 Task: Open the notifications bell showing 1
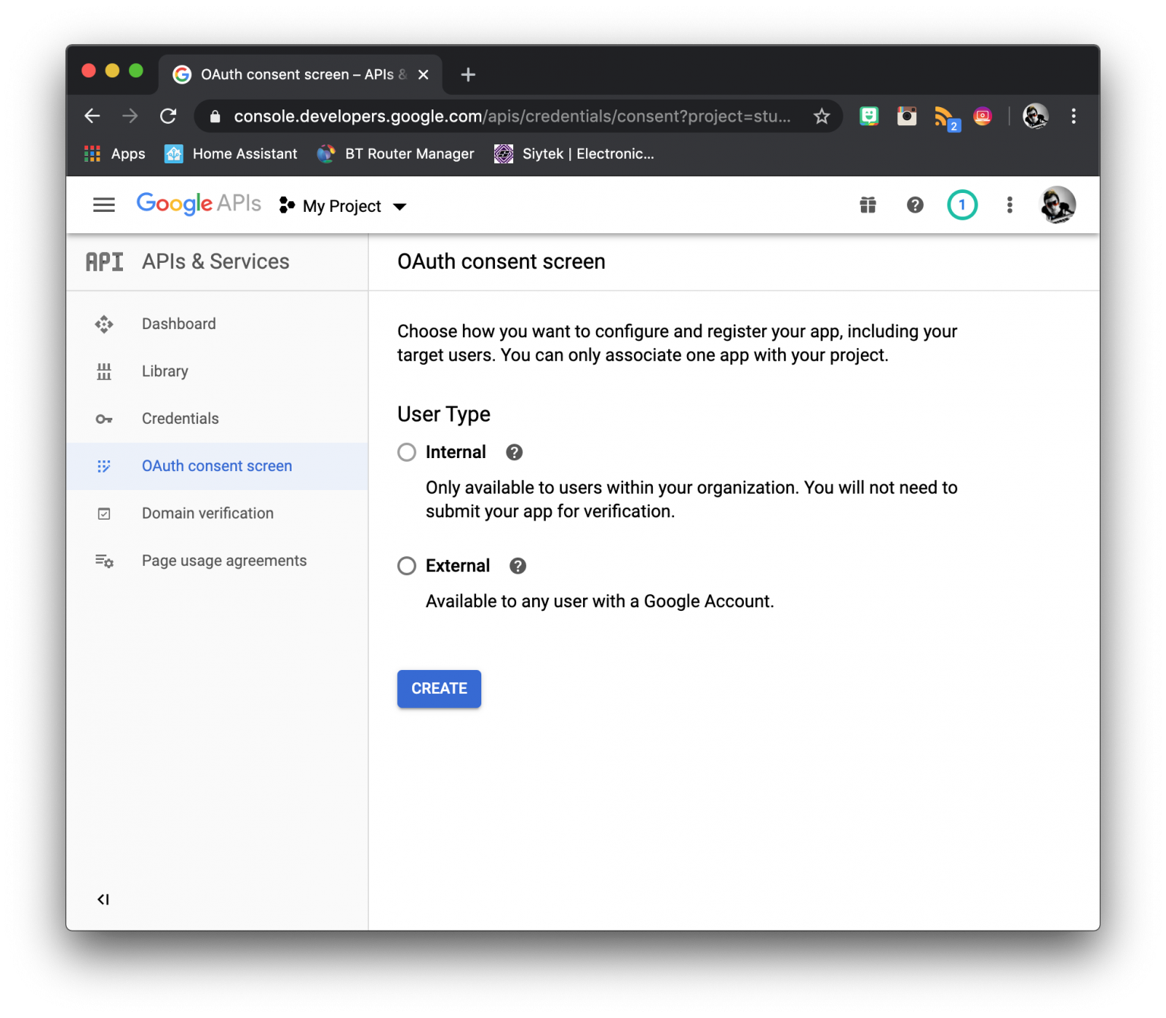pyautogui.click(x=962, y=205)
